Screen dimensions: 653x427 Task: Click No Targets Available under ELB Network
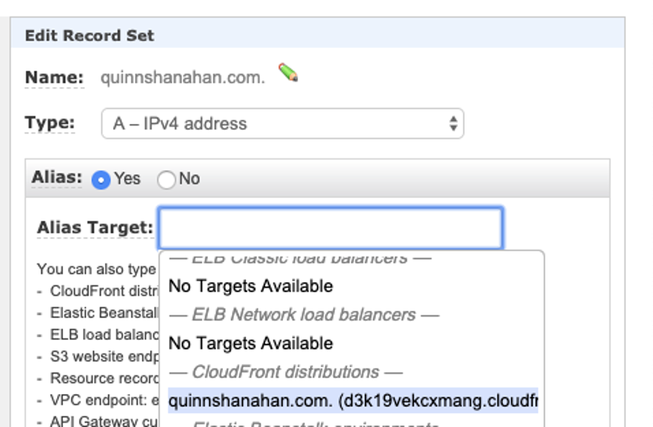tap(251, 344)
